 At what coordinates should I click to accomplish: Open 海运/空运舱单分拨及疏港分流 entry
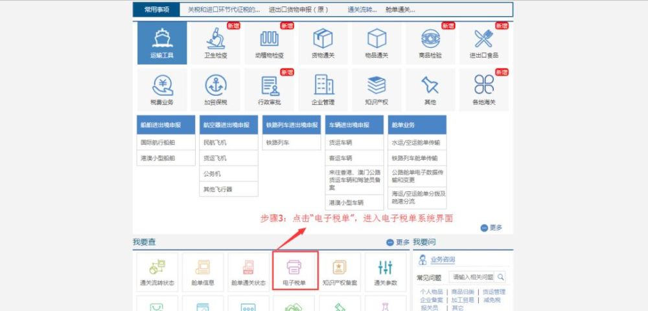(x=417, y=198)
